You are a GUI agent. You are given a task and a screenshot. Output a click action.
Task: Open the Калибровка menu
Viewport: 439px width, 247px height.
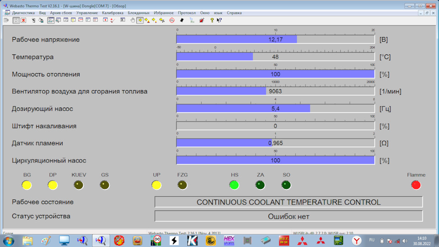click(112, 13)
